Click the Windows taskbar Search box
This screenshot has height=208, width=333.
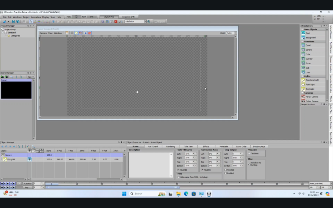pos(147,194)
